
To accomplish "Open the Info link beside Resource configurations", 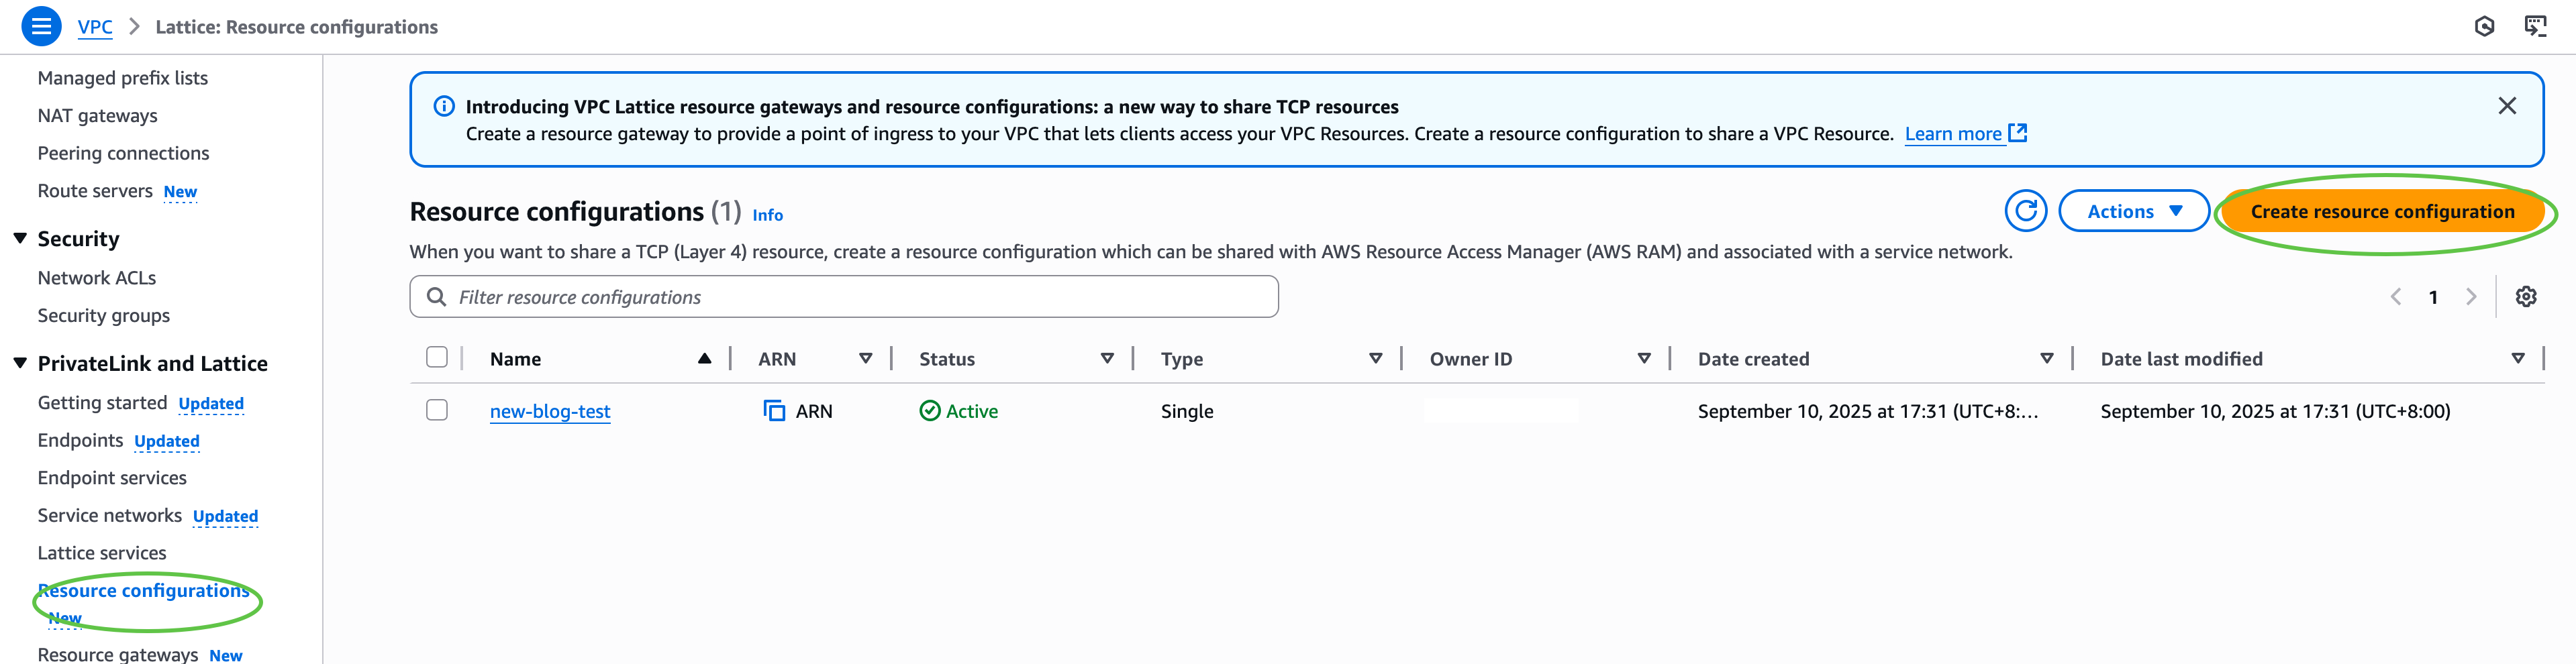I will point(767,215).
